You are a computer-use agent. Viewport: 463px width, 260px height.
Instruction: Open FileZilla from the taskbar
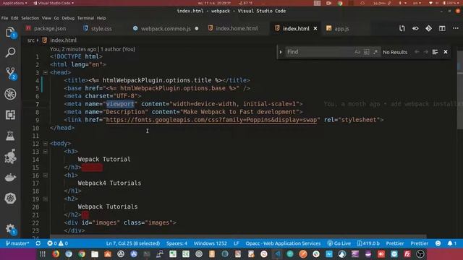tap(407, 253)
